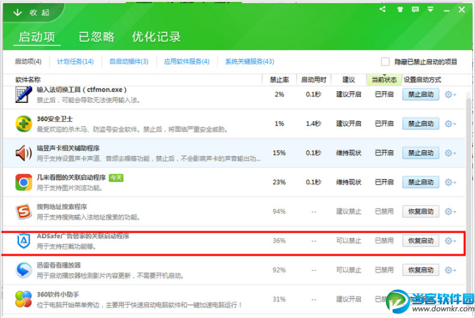Image resolution: width=475 pixels, height=318 pixels.
Task: Collapse the panel with 收起 button
Action: point(31,12)
